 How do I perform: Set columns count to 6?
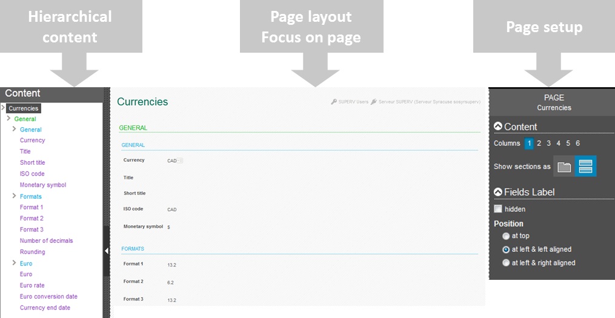click(577, 144)
